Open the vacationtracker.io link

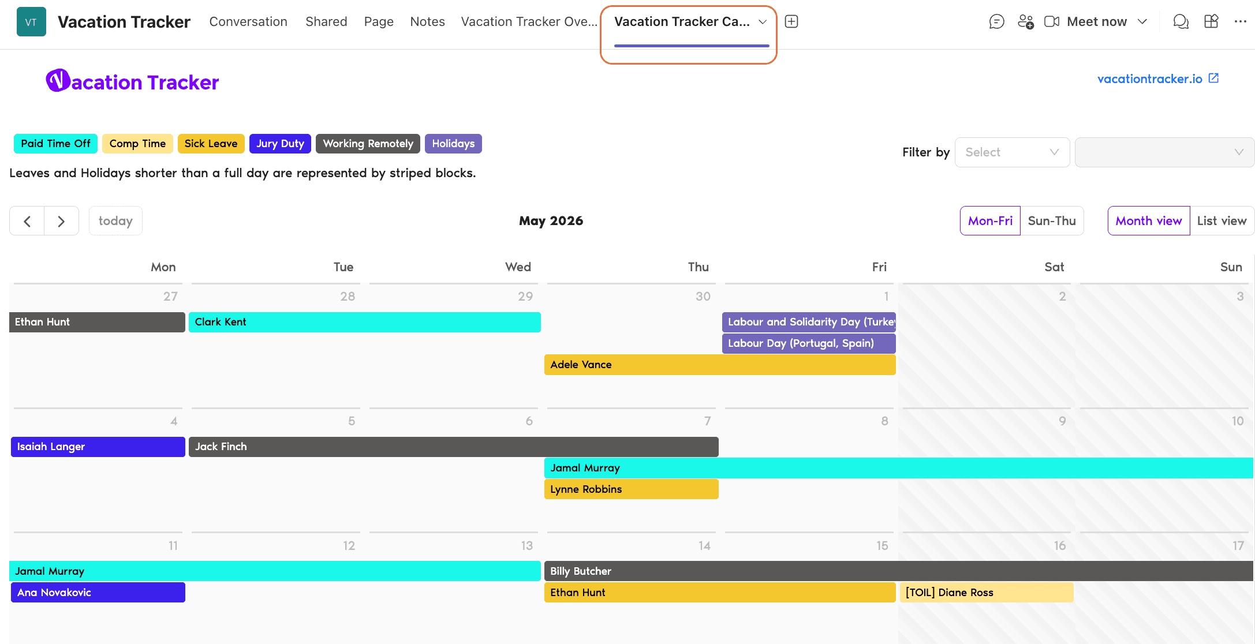[x=1149, y=78]
